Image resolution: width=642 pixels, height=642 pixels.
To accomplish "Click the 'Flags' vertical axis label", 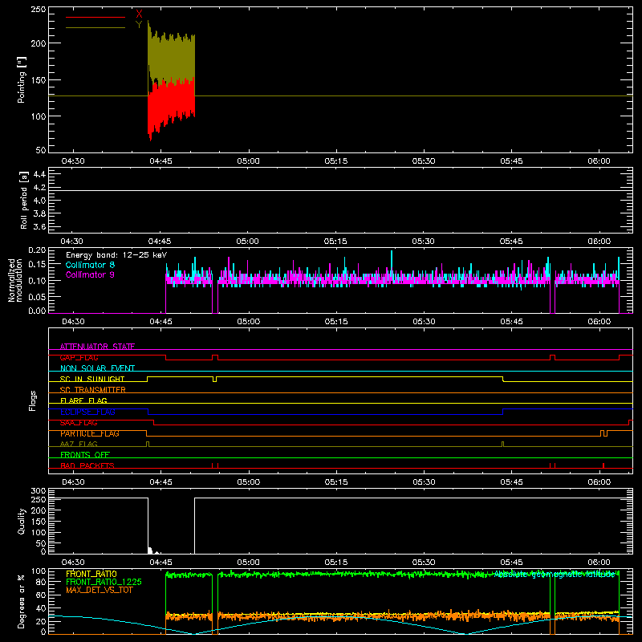I will pos(33,400).
